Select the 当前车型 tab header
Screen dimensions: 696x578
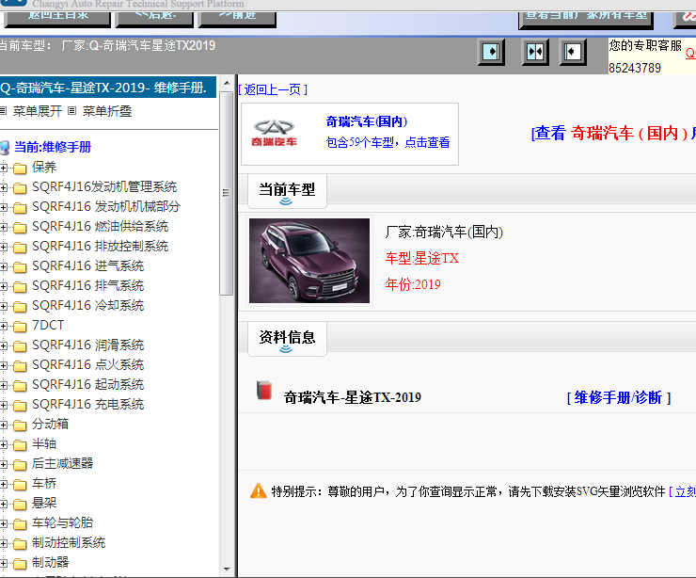pyautogui.click(x=287, y=191)
